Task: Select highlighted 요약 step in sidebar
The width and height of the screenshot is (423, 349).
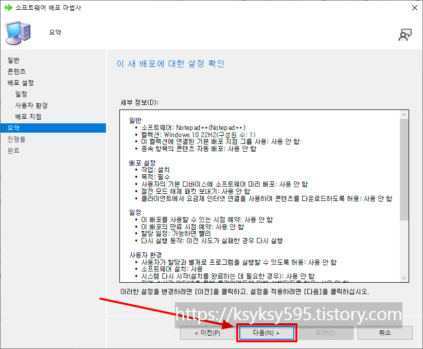Action: pos(53,128)
